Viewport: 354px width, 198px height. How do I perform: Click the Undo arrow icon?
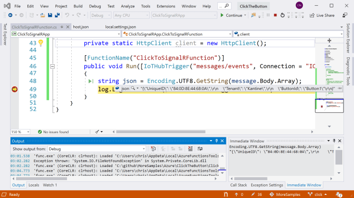67,15
